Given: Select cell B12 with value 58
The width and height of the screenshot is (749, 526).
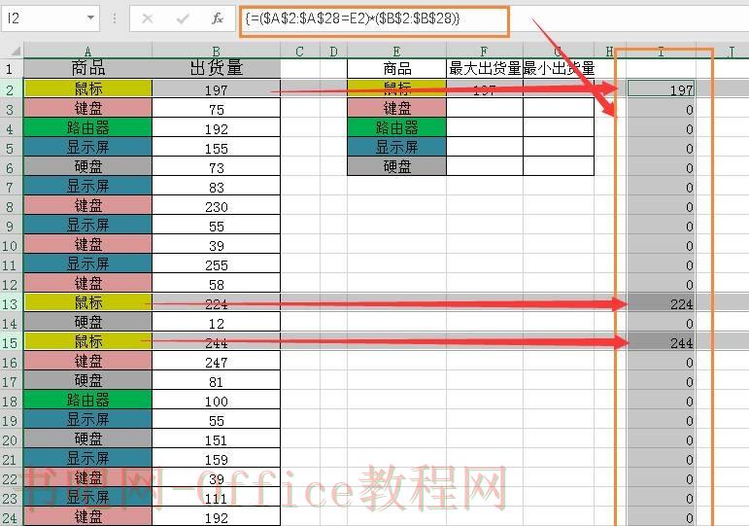Looking at the screenshot, I should coord(216,284).
